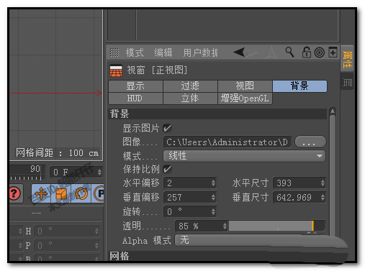Switch to the 显示 tab

135,86
